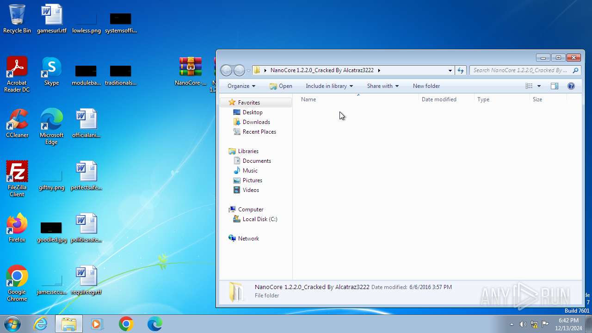The height and width of the screenshot is (333, 592).
Task: Open Microsoft Edge desktop shortcut
Action: click(52, 126)
